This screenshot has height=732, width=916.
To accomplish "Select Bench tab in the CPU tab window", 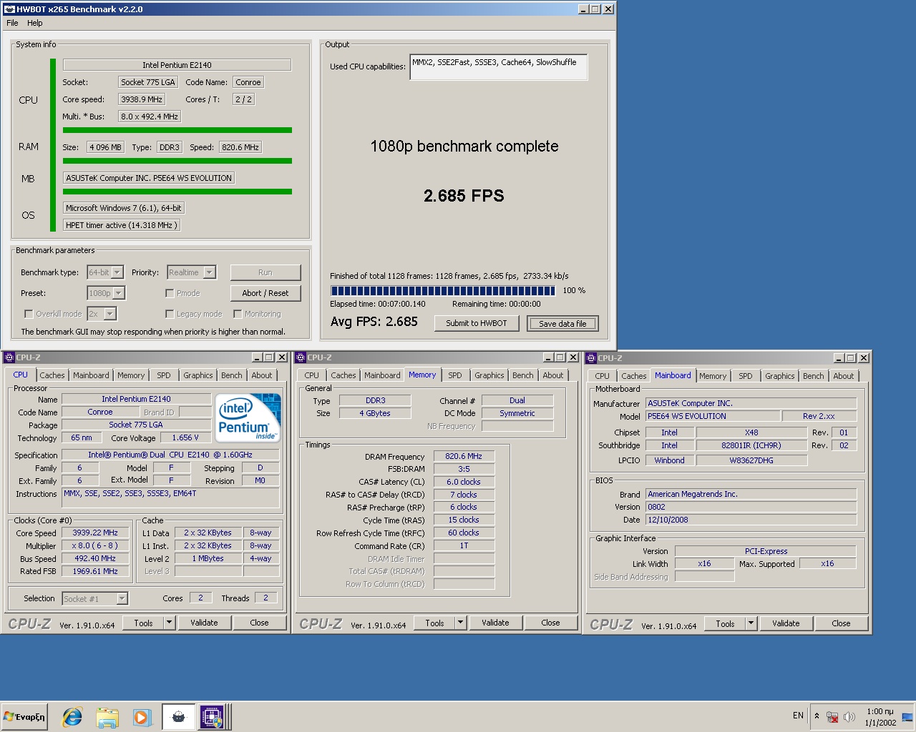I will (x=232, y=375).
